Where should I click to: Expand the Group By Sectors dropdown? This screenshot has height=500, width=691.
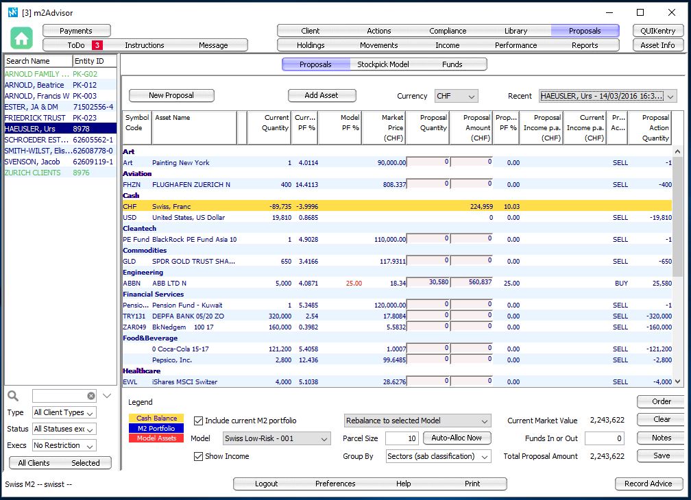point(439,456)
